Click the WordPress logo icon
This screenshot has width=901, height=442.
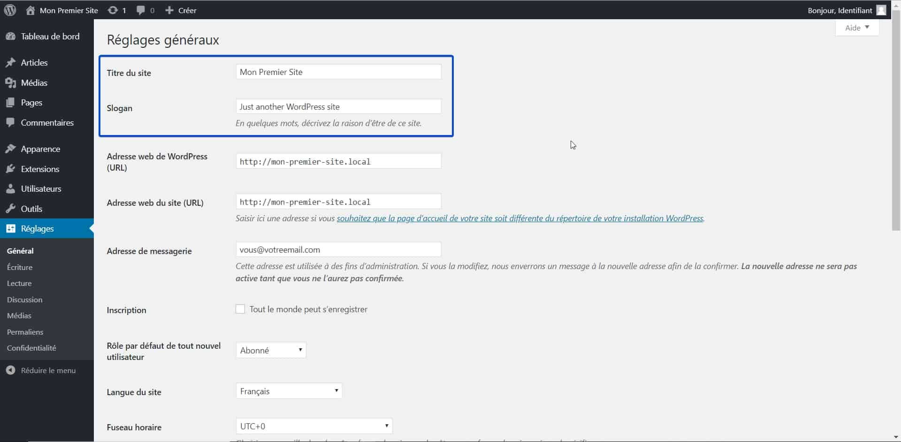10,10
